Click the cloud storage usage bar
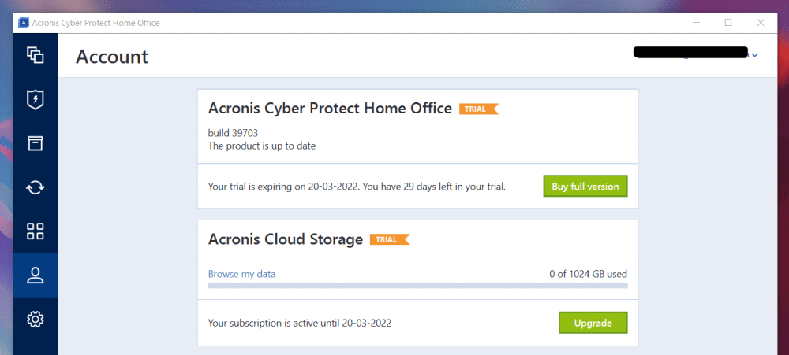 click(x=417, y=285)
